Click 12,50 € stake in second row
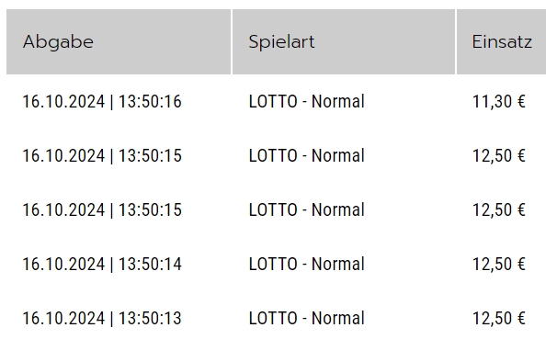The width and height of the screenshot is (546, 339). point(498,155)
